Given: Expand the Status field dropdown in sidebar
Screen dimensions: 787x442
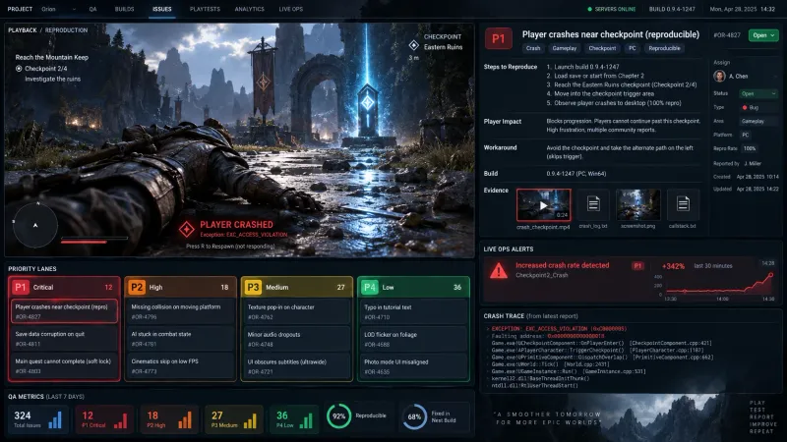Looking at the screenshot, I should click(758, 93).
